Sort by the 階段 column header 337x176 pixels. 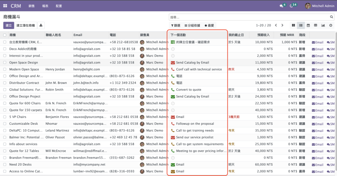pyautogui.click(x=302, y=35)
